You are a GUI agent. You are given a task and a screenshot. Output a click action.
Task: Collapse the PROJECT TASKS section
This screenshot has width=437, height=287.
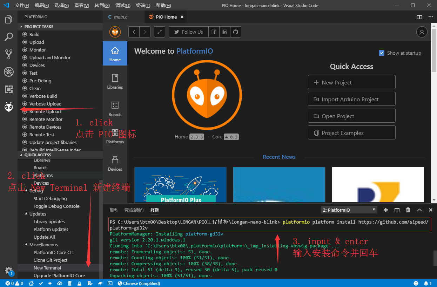[60, 27]
